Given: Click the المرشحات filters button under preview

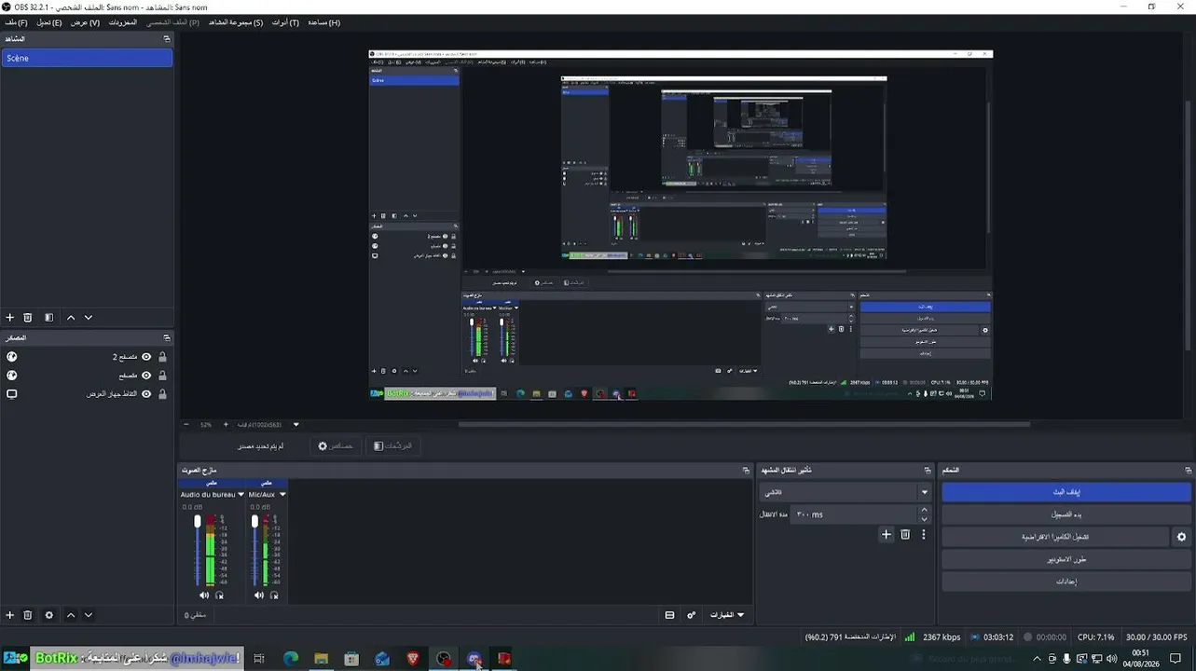Looking at the screenshot, I should pyautogui.click(x=392, y=446).
